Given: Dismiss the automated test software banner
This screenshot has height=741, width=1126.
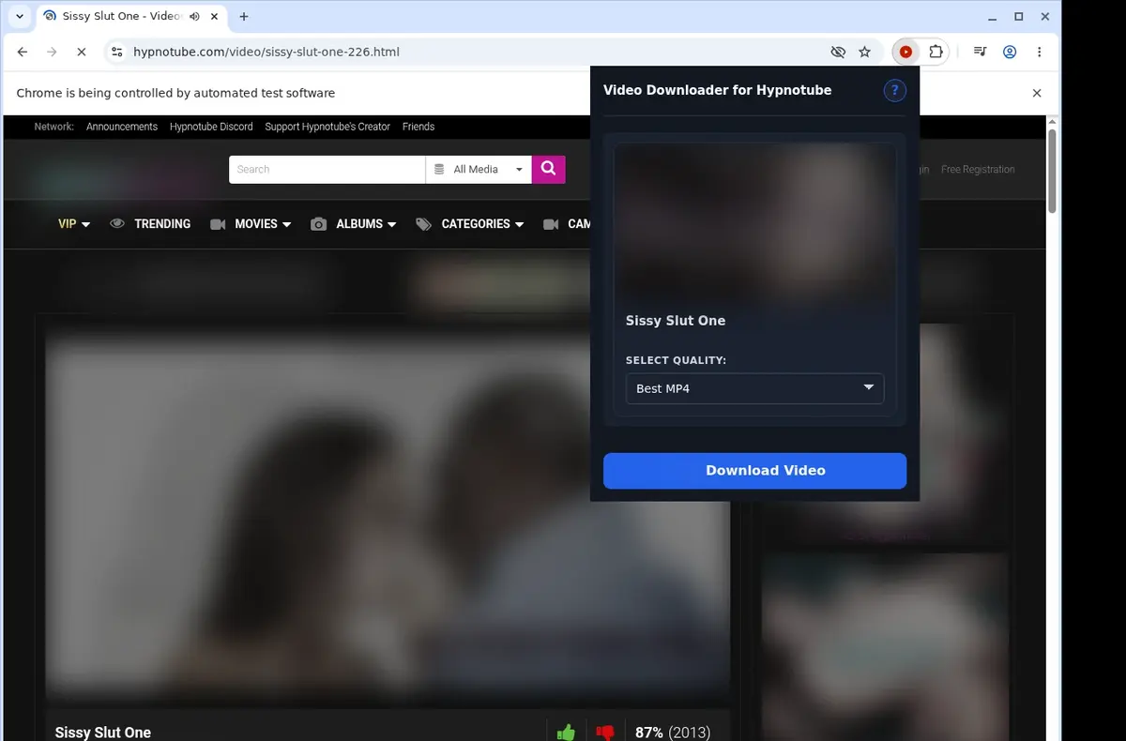Looking at the screenshot, I should click(x=1037, y=93).
